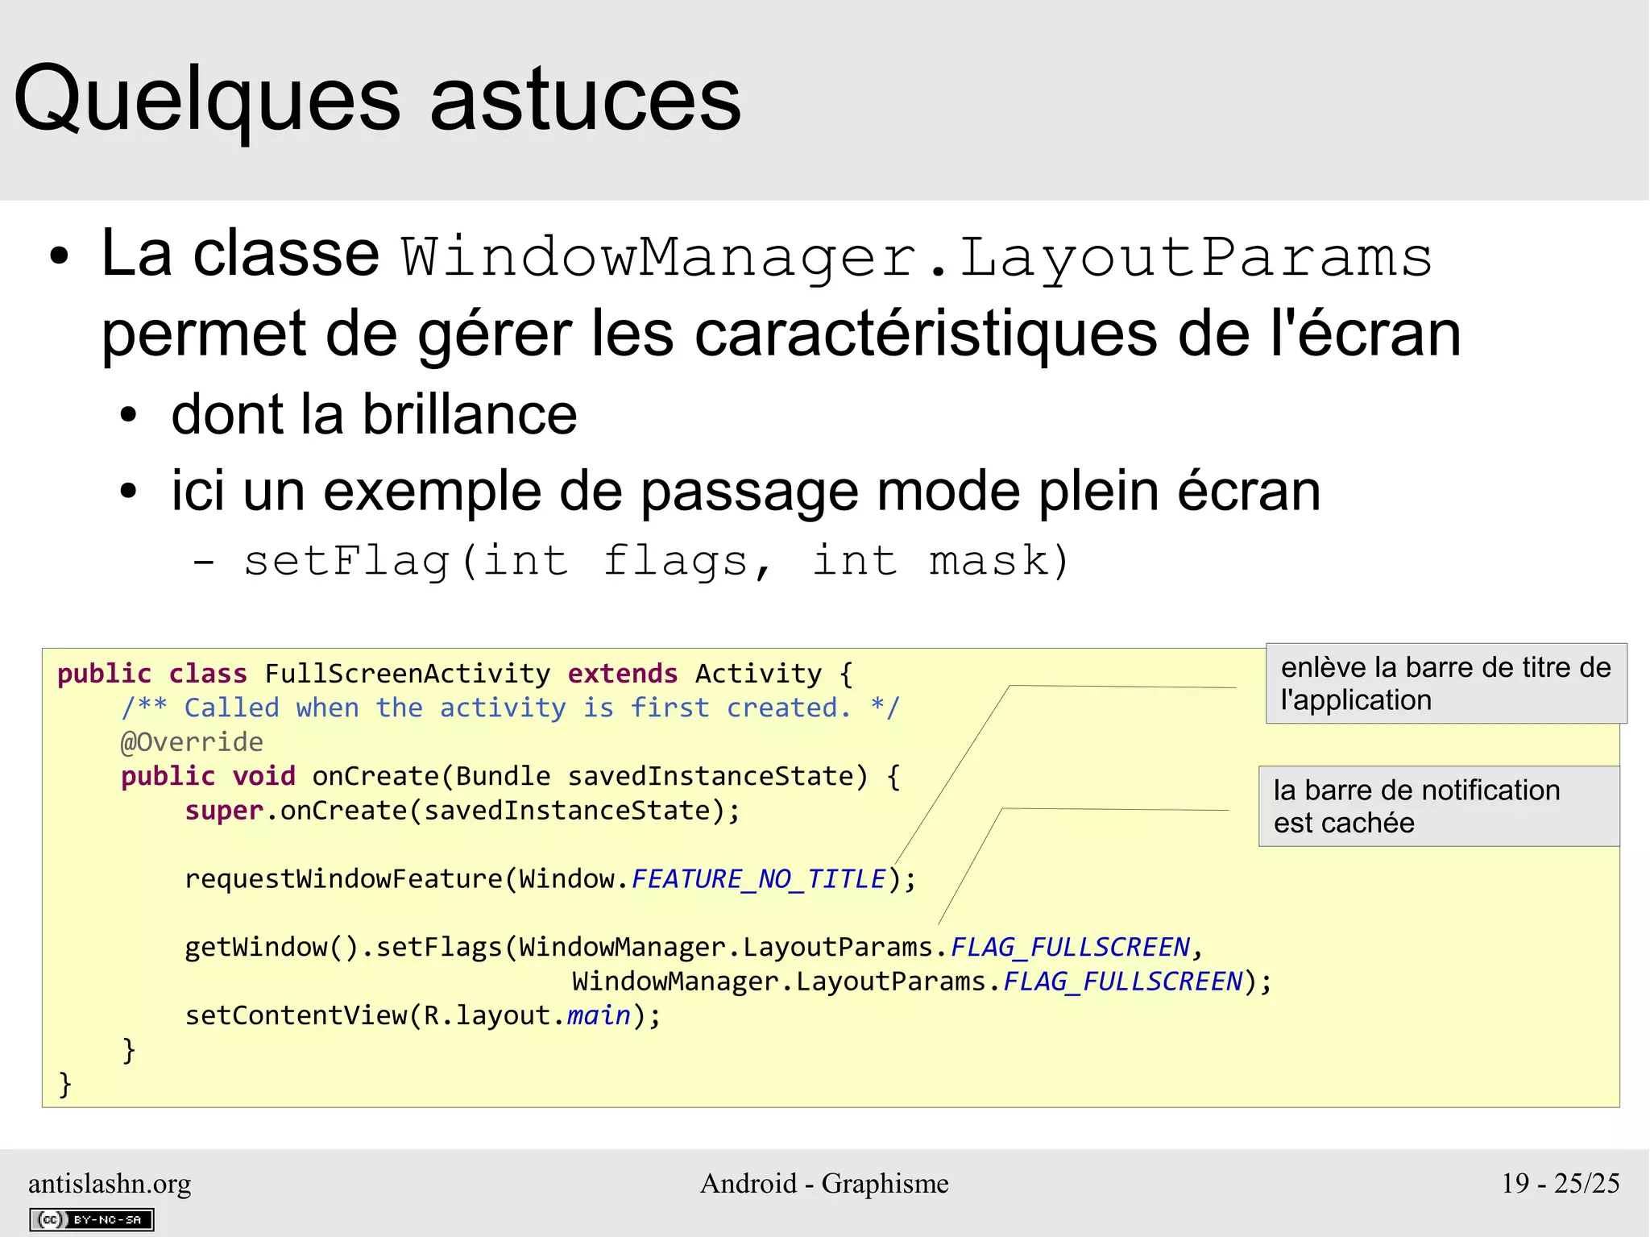Open the antislashn.org footer link
The height and width of the screenshot is (1237, 1650).
pyautogui.click(x=110, y=1183)
